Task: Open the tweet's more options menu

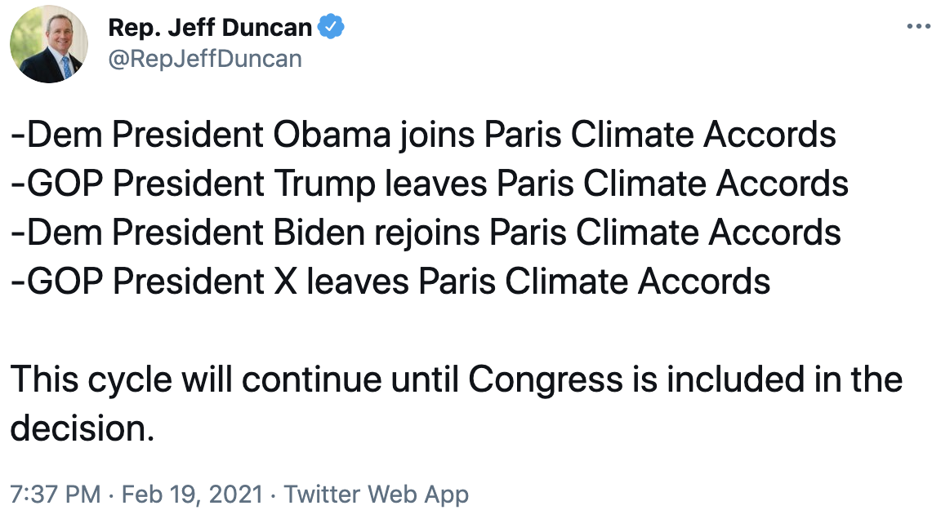Action: [x=918, y=26]
